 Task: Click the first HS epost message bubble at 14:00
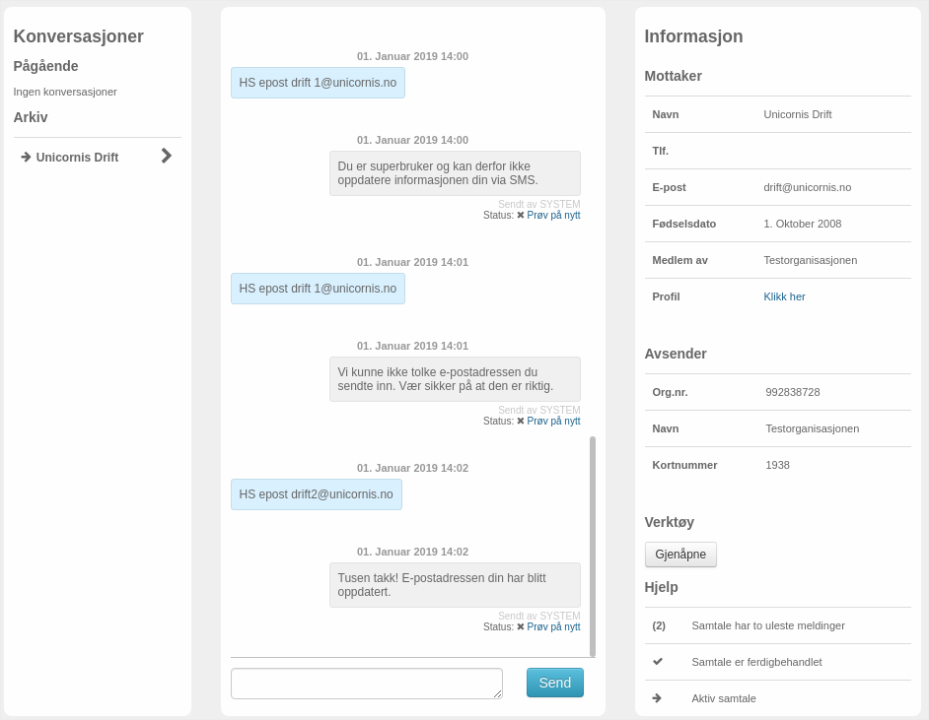[x=318, y=83]
